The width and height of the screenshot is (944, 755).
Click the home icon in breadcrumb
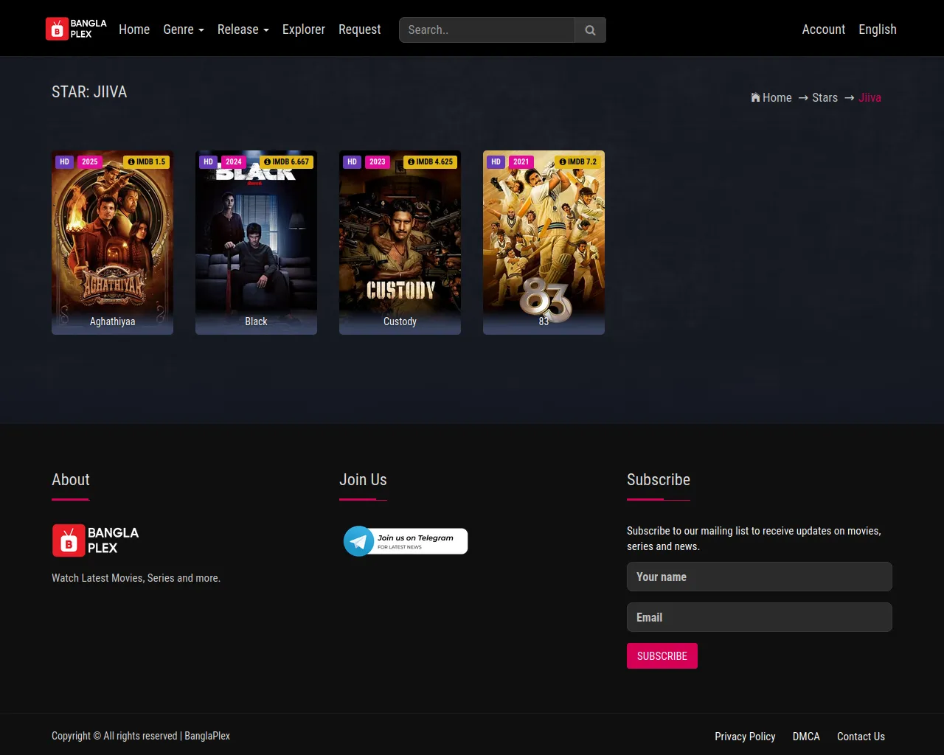coord(755,97)
